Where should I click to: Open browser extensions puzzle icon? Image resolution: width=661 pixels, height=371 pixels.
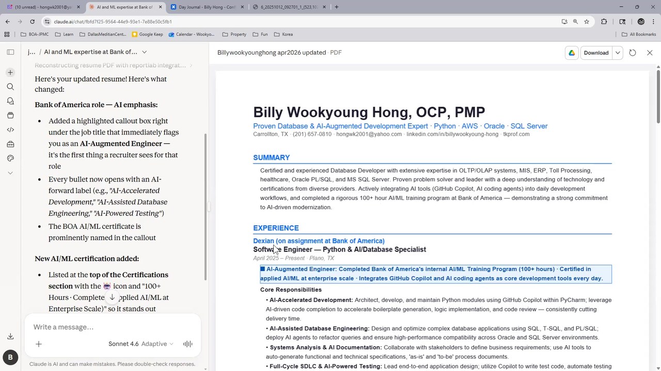pos(604,22)
